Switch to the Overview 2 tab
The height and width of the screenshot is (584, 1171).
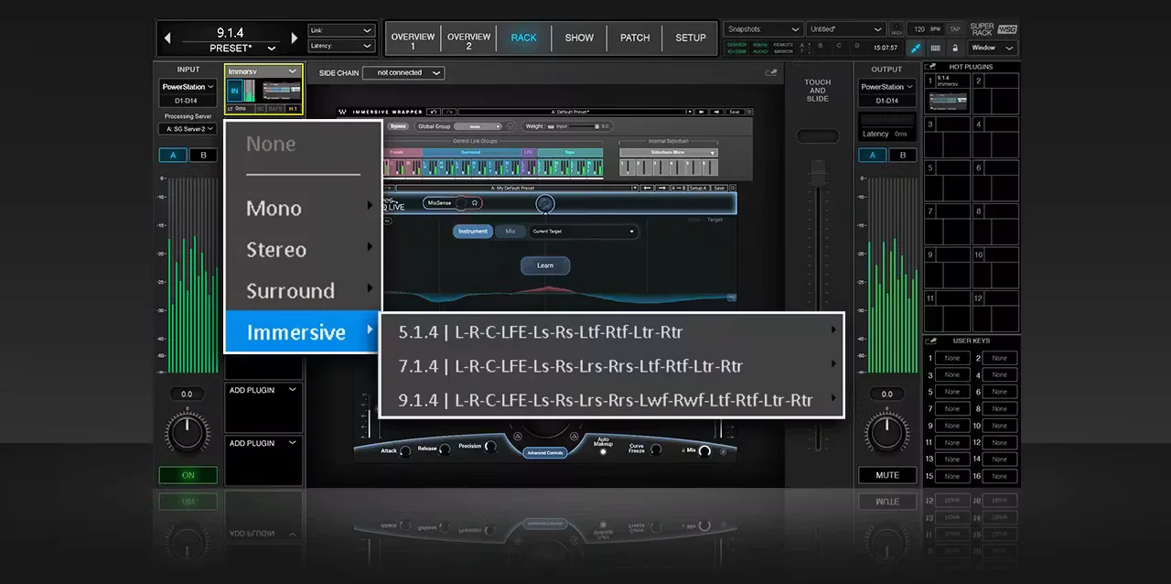click(468, 38)
